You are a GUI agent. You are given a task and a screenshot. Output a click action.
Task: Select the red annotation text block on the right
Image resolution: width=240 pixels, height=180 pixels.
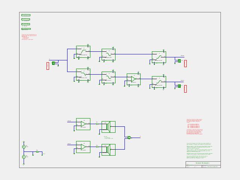click(195, 127)
